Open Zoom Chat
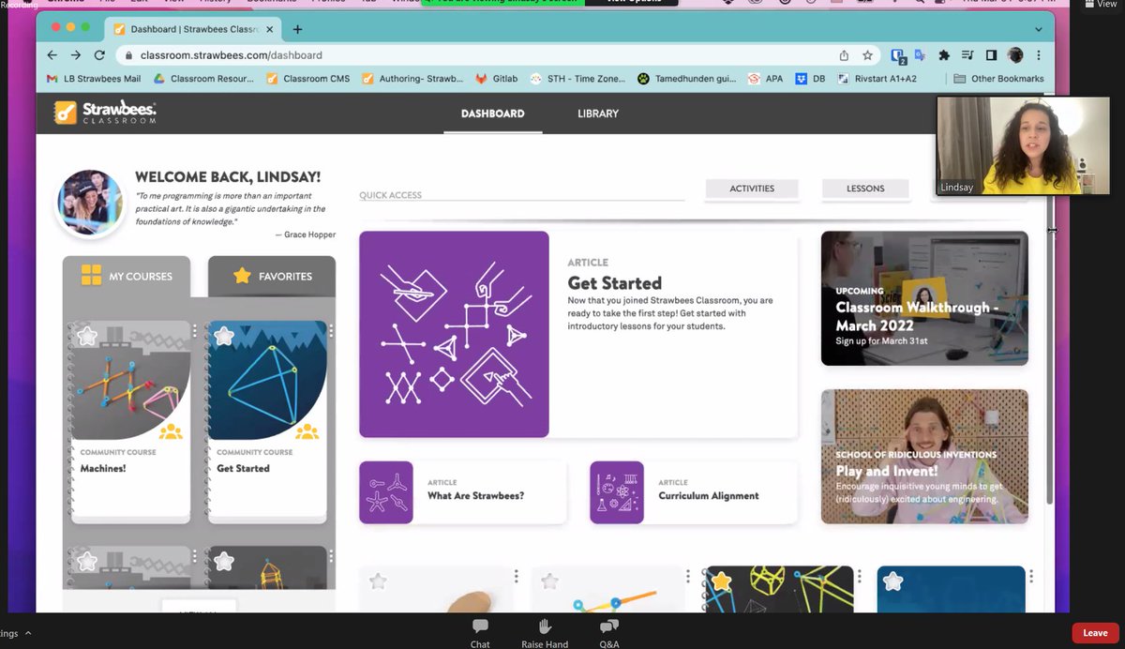Screen dimensions: 1125x649 tap(480, 633)
